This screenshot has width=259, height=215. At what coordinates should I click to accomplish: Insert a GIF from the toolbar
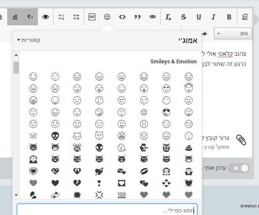point(92,17)
